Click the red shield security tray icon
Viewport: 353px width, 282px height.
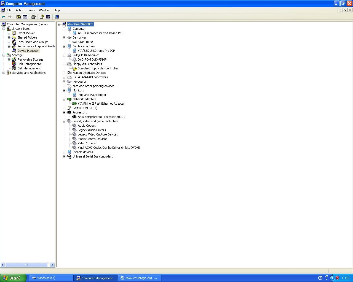pyautogui.click(x=337, y=278)
